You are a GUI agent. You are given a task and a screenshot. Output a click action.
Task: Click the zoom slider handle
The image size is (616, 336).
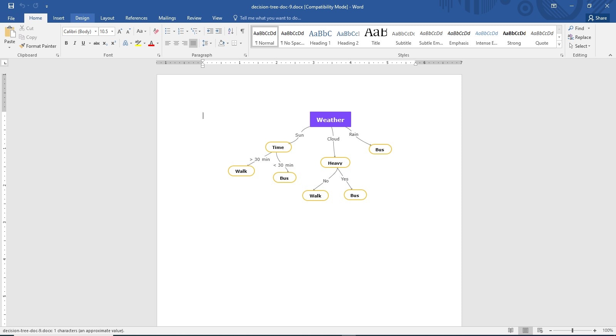[x=572, y=330]
